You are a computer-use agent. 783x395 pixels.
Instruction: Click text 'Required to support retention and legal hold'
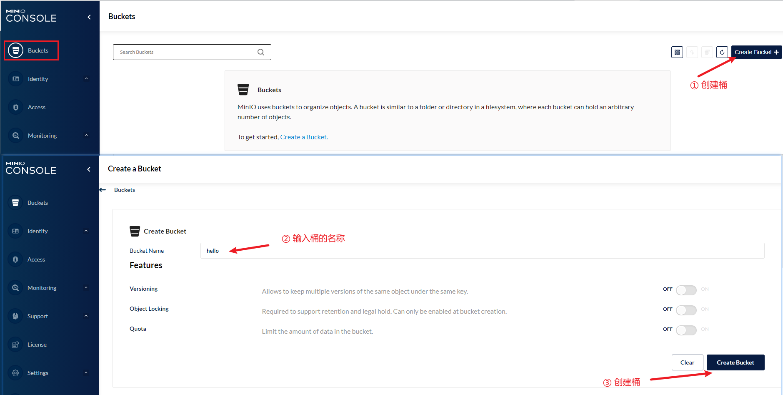[327, 312]
